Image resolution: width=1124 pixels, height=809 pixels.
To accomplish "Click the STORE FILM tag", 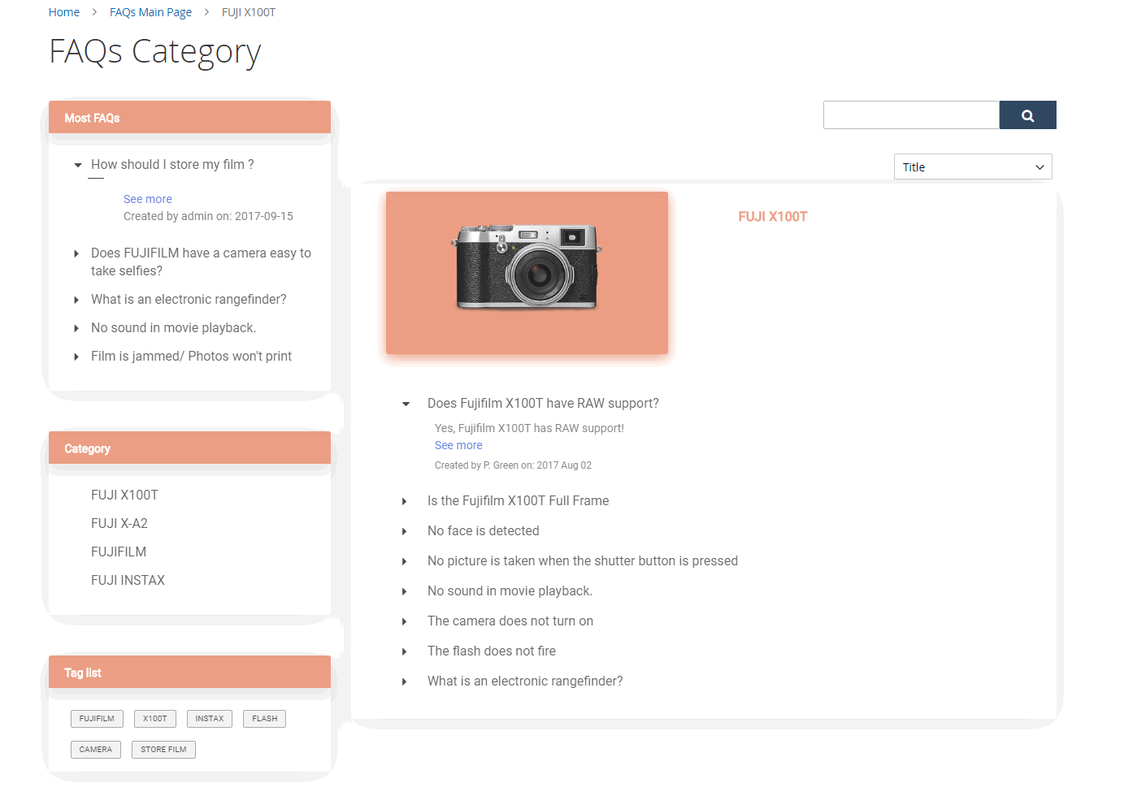I will click(x=163, y=750).
